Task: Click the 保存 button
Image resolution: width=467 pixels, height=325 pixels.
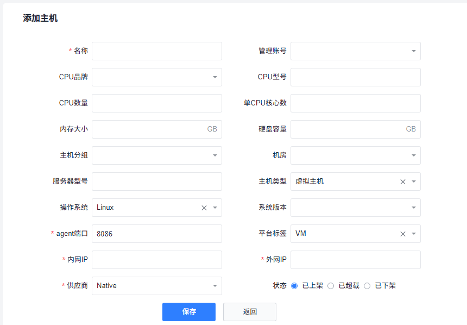Action: click(189, 312)
